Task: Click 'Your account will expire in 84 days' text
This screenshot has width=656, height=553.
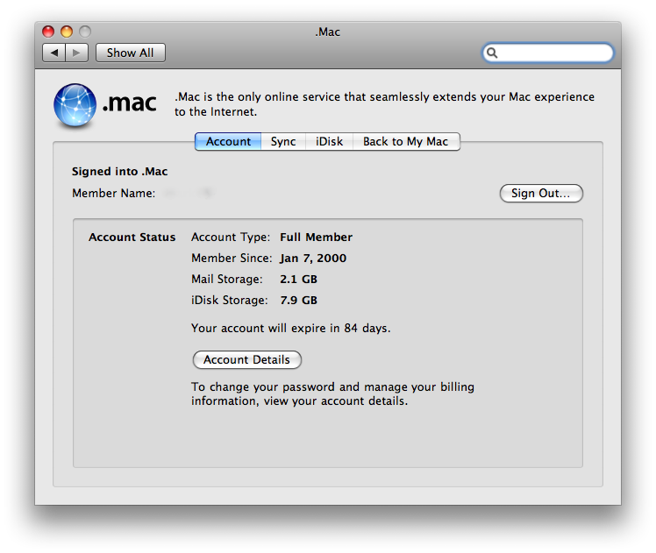Action: pyautogui.click(x=291, y=328)
